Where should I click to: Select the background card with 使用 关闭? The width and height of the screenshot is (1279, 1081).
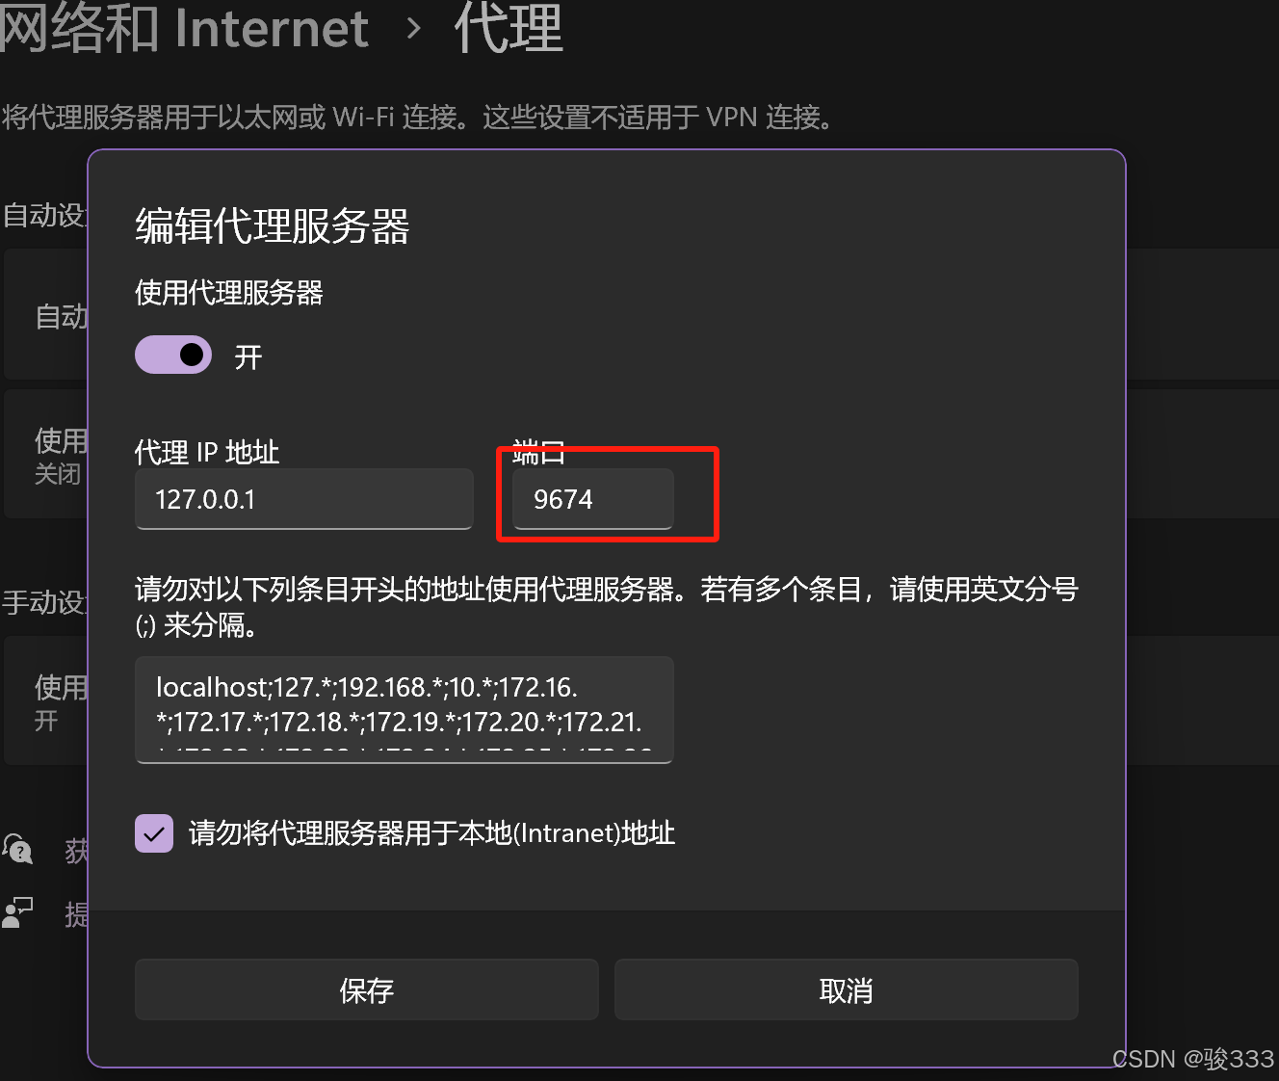tap(46, 455)
